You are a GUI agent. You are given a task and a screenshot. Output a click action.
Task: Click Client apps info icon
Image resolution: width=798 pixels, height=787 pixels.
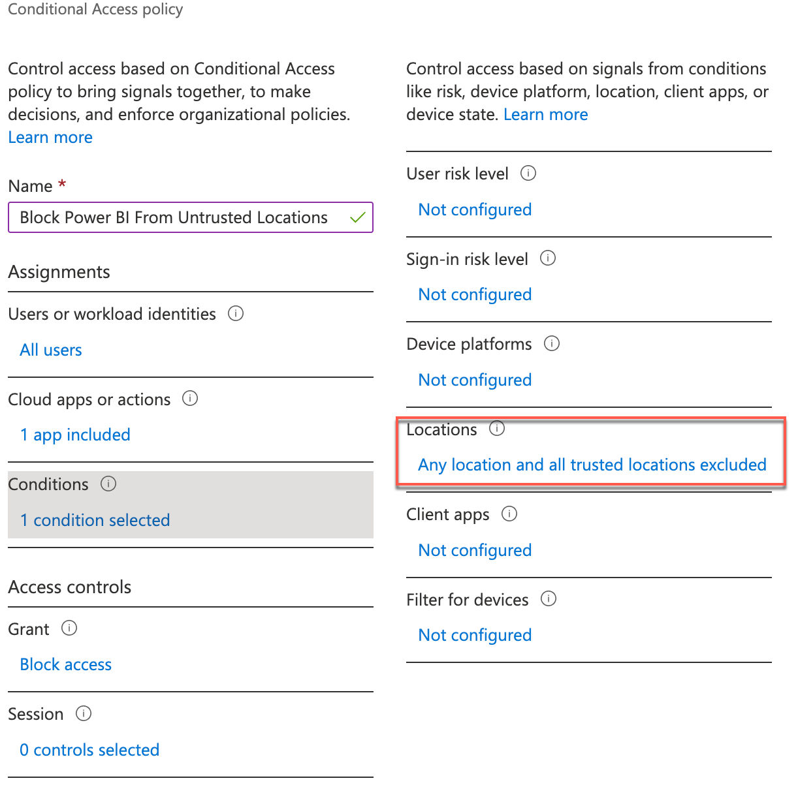click(x=509, y=514)
